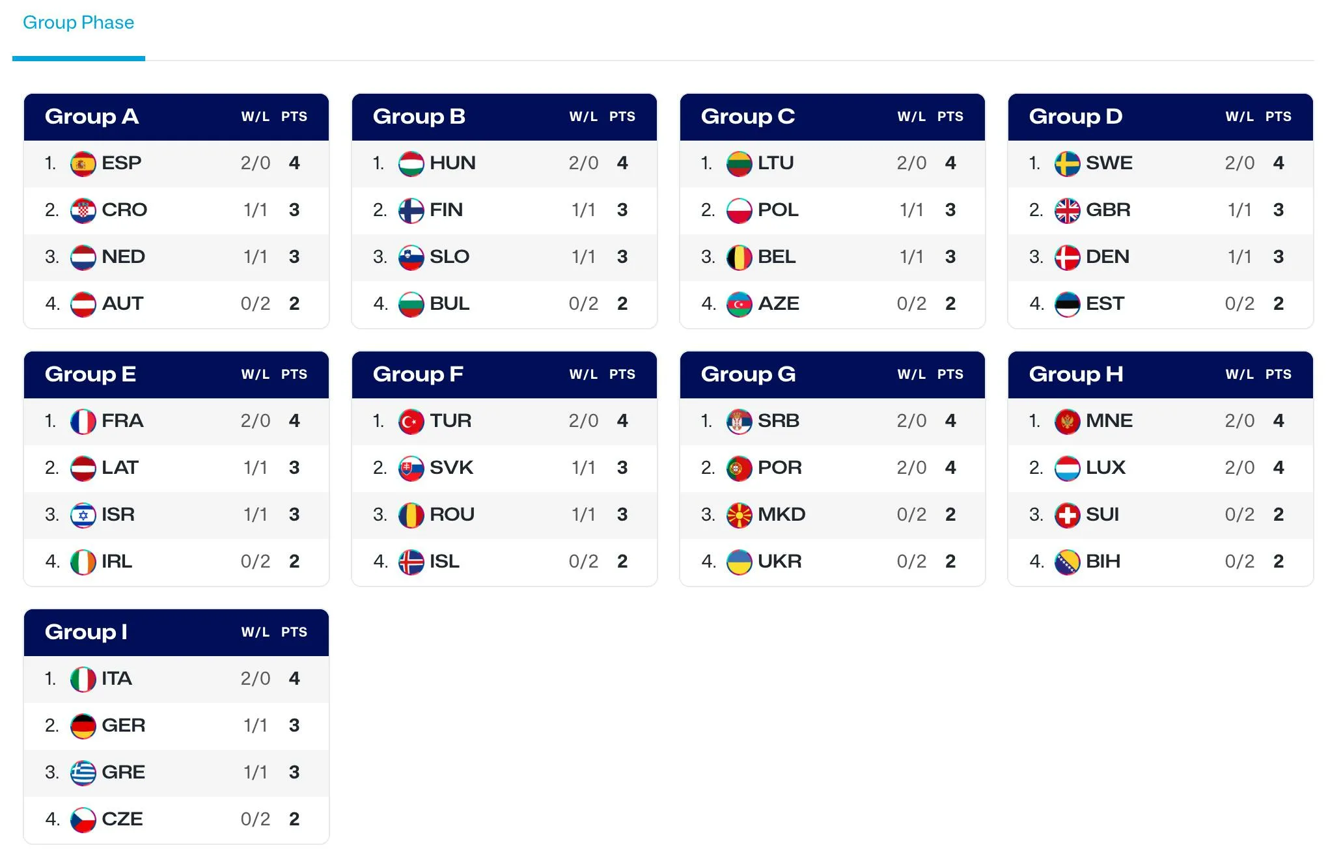Click the Great Britain flag icon
The width and height of the screenshot is (1328, 854).
pyautogui.click(x=1067, y=210)
